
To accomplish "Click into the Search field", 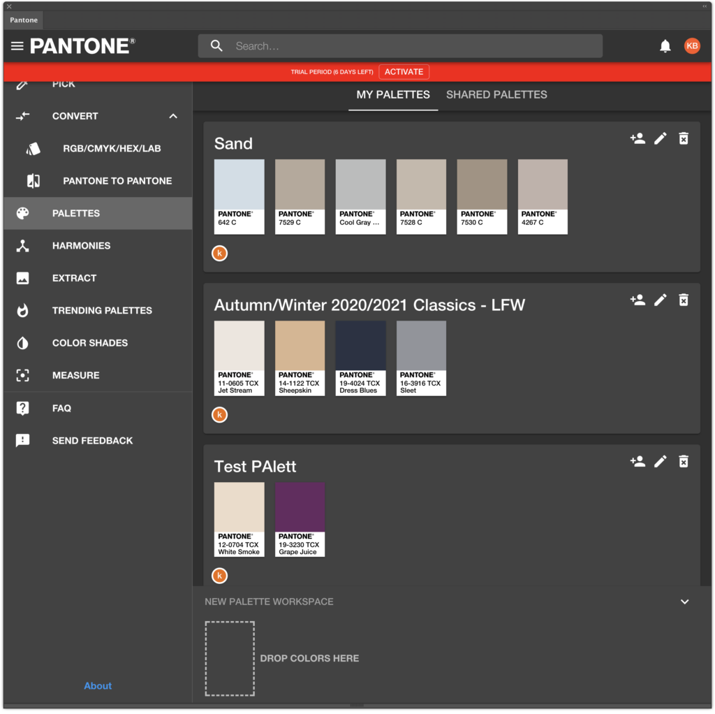I will pos(400,46).
